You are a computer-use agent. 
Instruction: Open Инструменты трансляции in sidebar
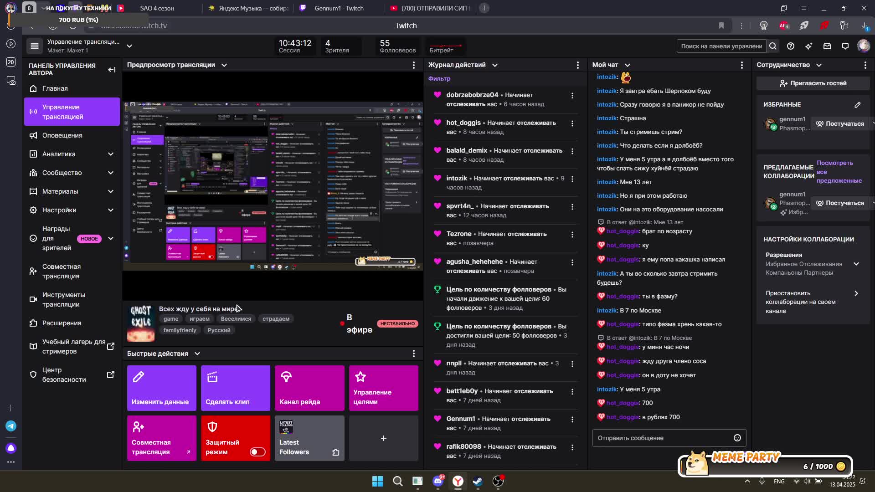tap(72, 299)
